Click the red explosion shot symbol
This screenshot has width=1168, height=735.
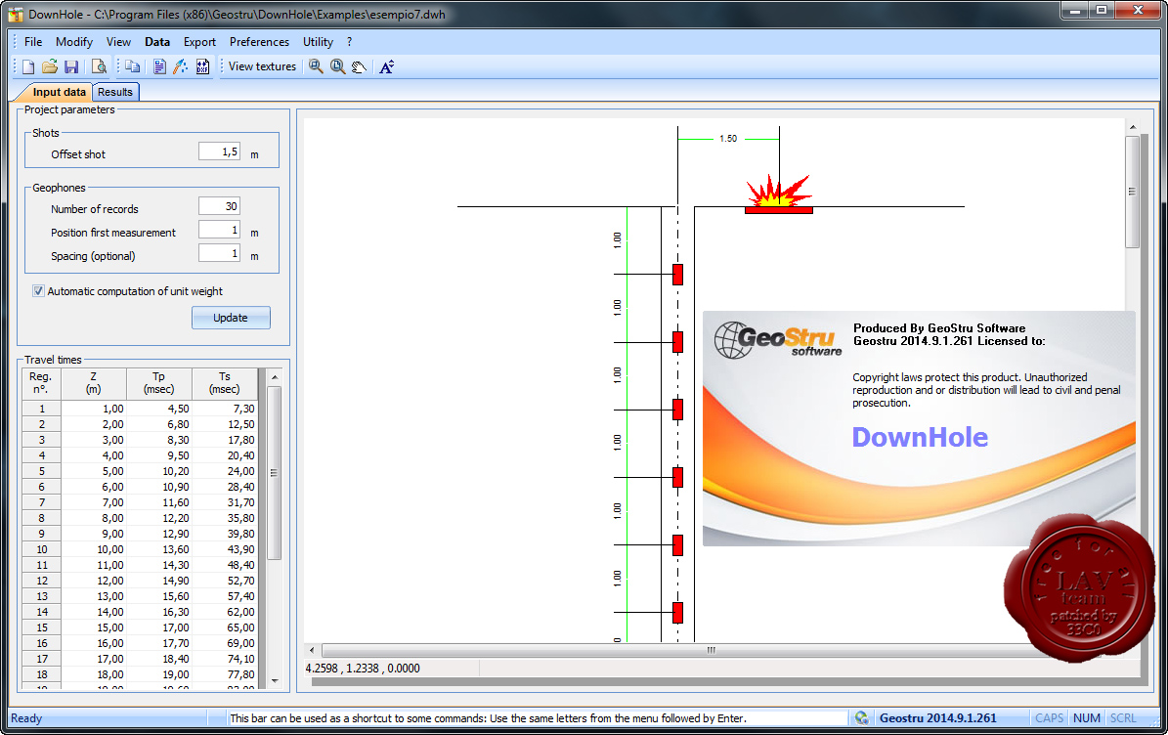(x=778, y=195)
